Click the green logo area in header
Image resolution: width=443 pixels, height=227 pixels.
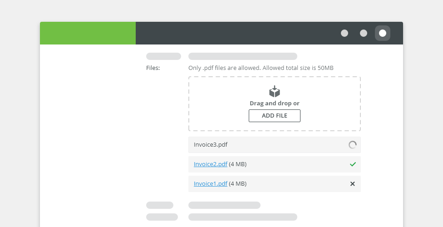88,33
